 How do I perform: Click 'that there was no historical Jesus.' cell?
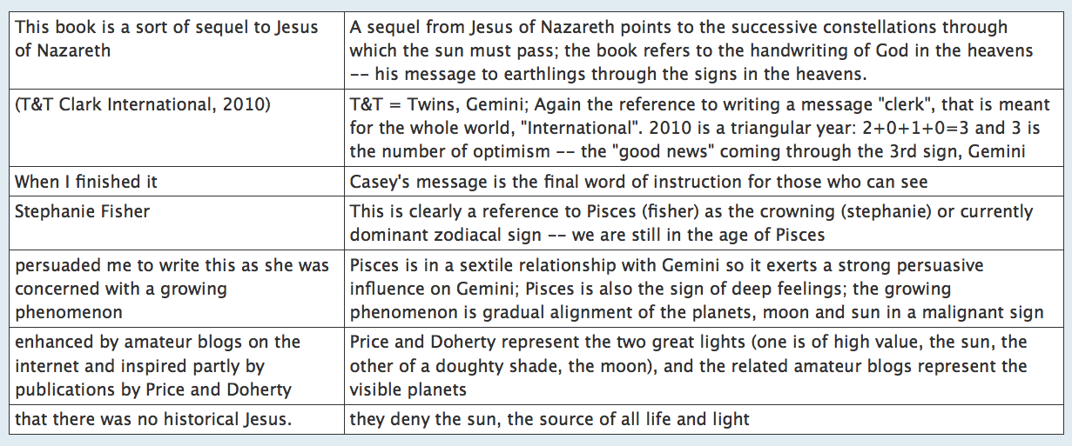(x=177, y=419)
